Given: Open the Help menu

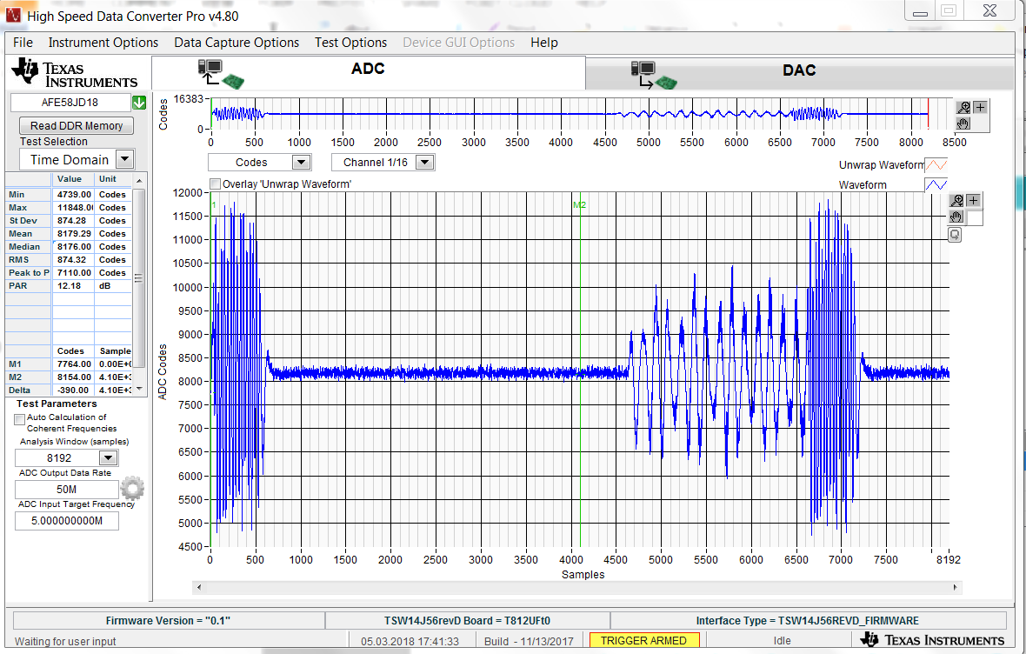Looking at the screenshot, I should (x=544, y=43).
